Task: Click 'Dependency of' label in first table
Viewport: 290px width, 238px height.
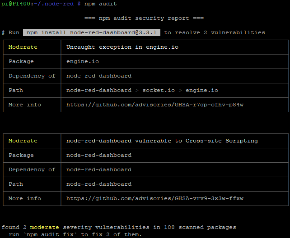Action: tap(32, 76)
